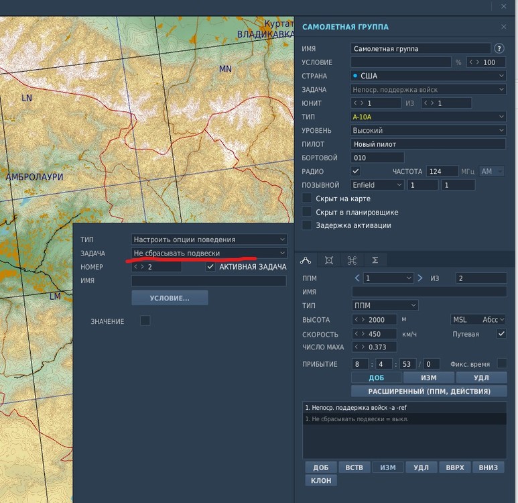Toggle the АКТИВНАЯ ЗАДАЧА checkbox

[x=211, y=267]
